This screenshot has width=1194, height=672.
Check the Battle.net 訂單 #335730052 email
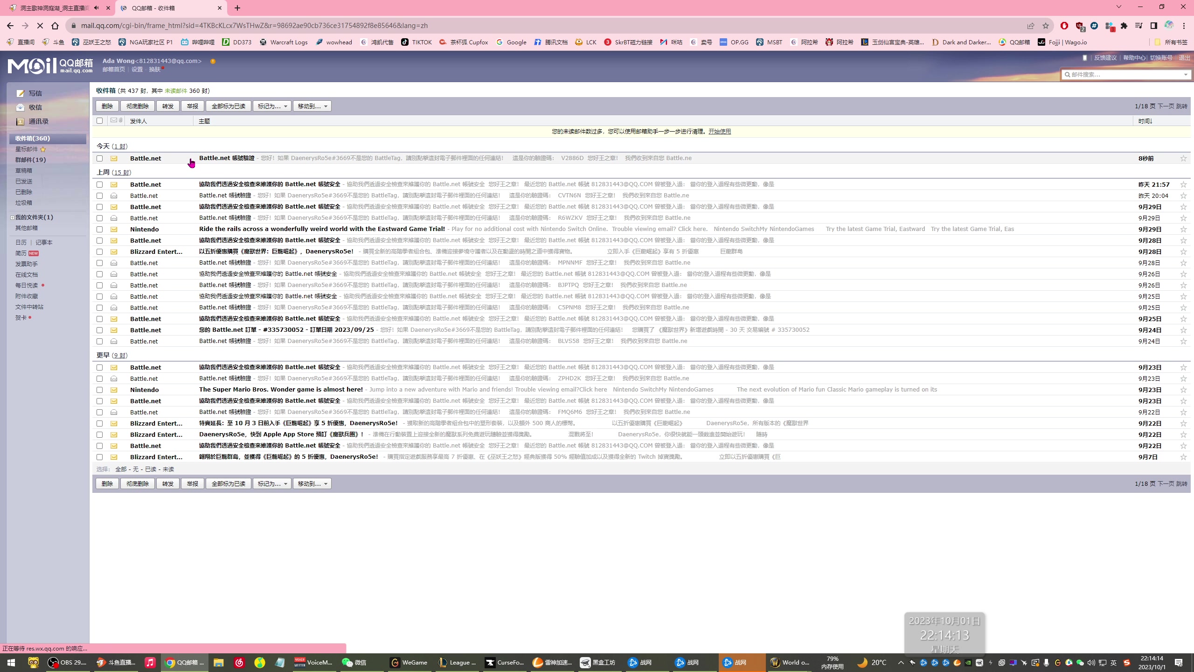point(99,330)
